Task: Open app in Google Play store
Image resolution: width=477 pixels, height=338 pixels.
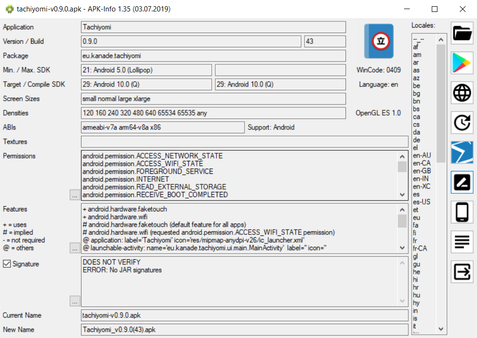Action: coord(462,63)
